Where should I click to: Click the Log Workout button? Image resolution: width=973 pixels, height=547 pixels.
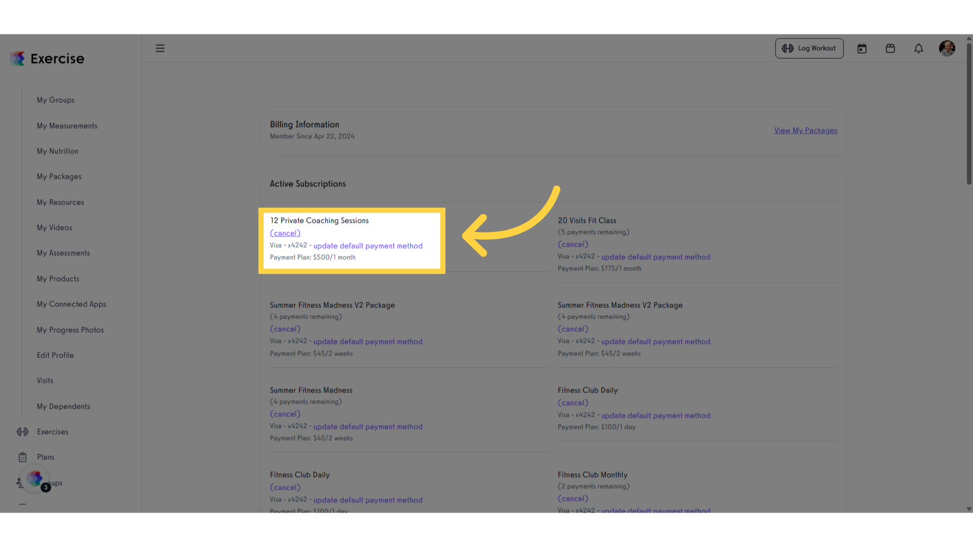click(809, 48)
